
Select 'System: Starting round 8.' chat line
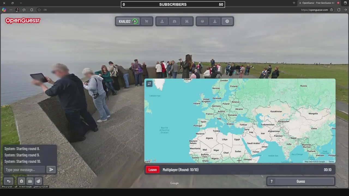pyautogui.click(x=22, y=149)
